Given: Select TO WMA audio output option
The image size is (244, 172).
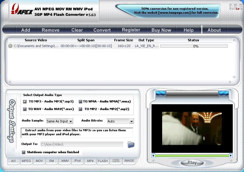Looking at the screenshot, I should [x=81, y=102].
